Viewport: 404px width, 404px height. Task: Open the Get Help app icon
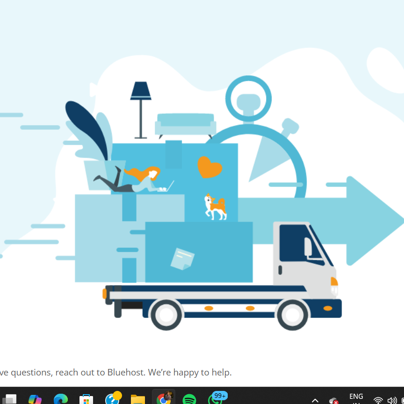(113, 398)
